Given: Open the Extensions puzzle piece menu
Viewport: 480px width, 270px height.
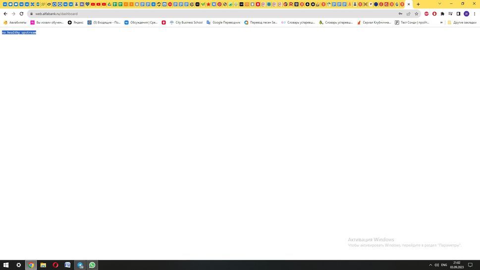Looking at the screenshot, I should [442, 14].
